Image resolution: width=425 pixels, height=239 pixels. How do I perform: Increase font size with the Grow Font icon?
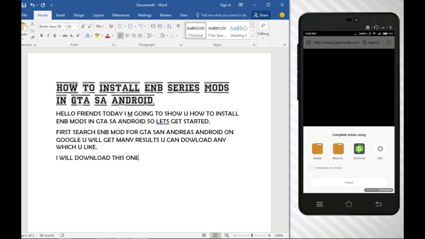click(83, 26)
